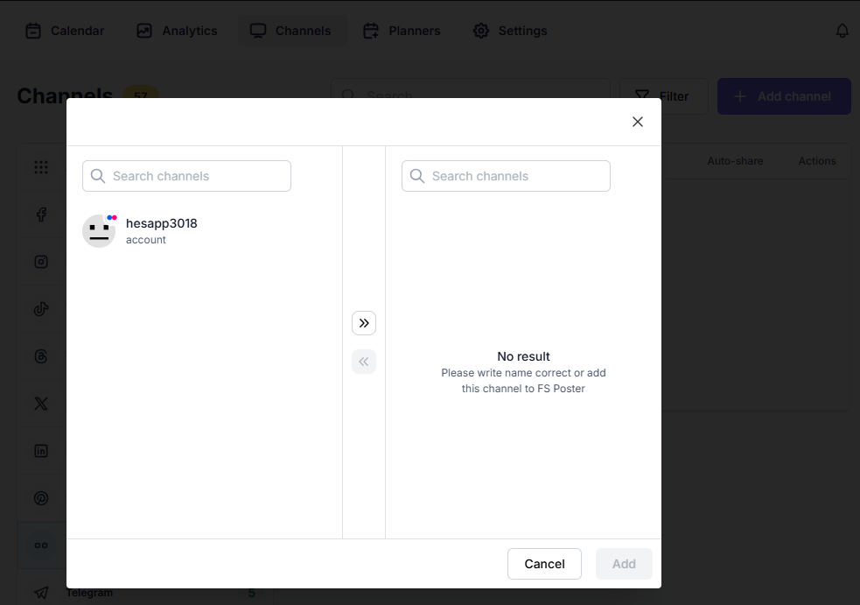The width and height of the screenshot is (860, 605).
Task: Choose the Threads icon in sidebar
Action: [x=41, y=356]
